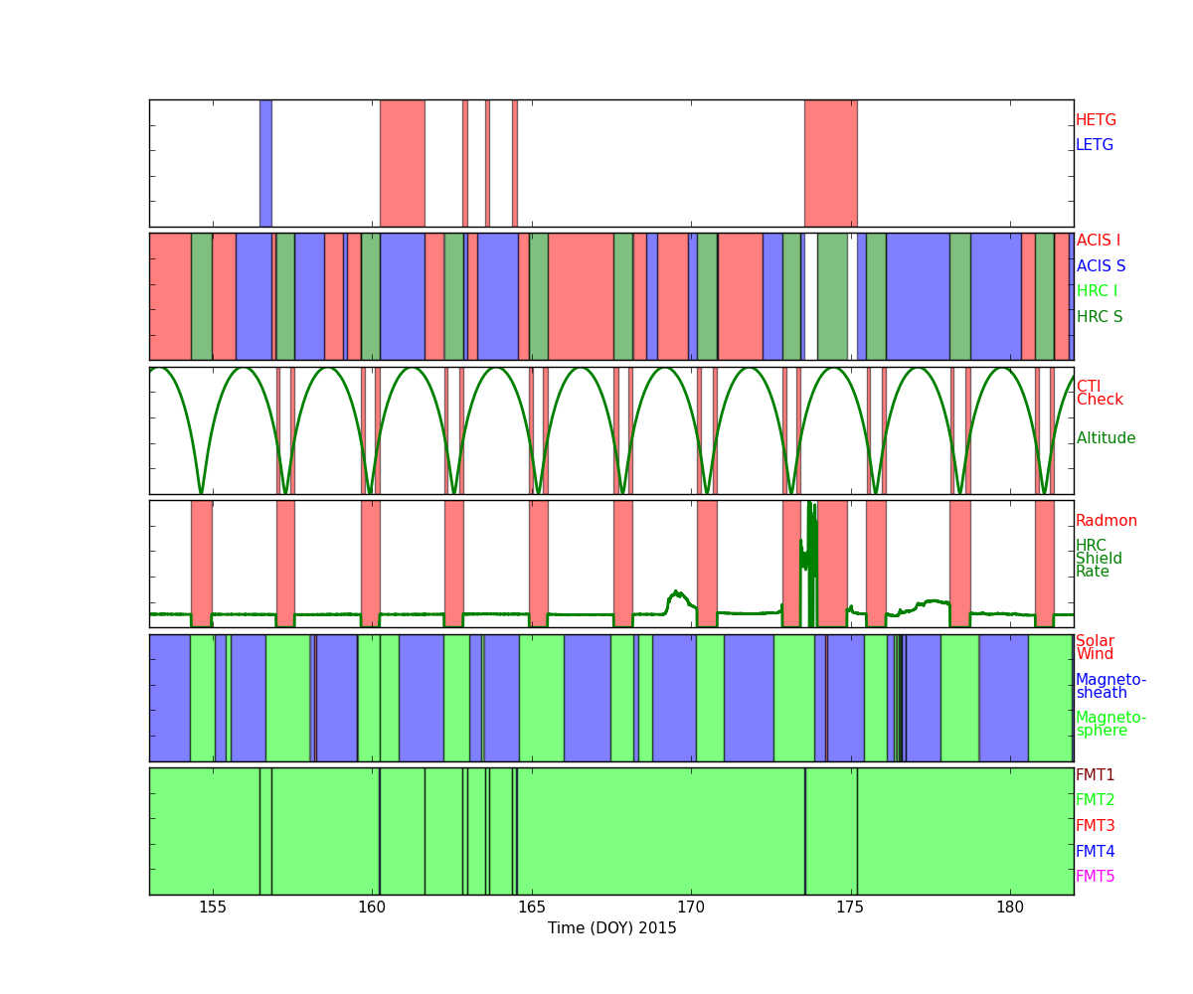The image size is (1193, 994).
Task: Click the x-axis title Time (DOY) 2015
Action: (x=611, y=928)
